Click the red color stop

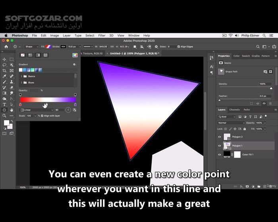20,105
